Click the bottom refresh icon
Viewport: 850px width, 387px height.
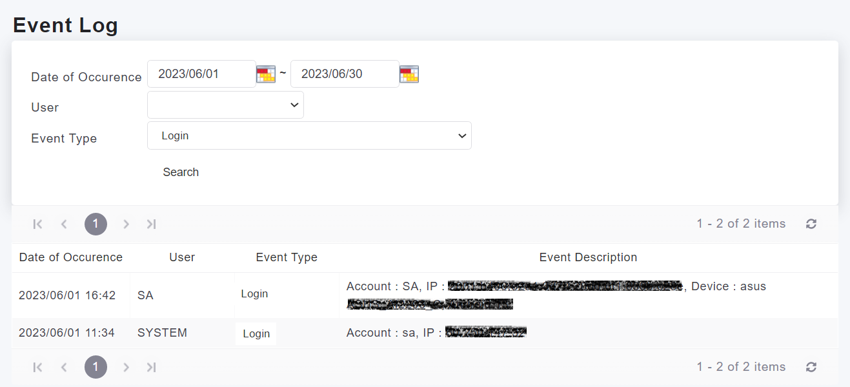click(x=811, y=367)
